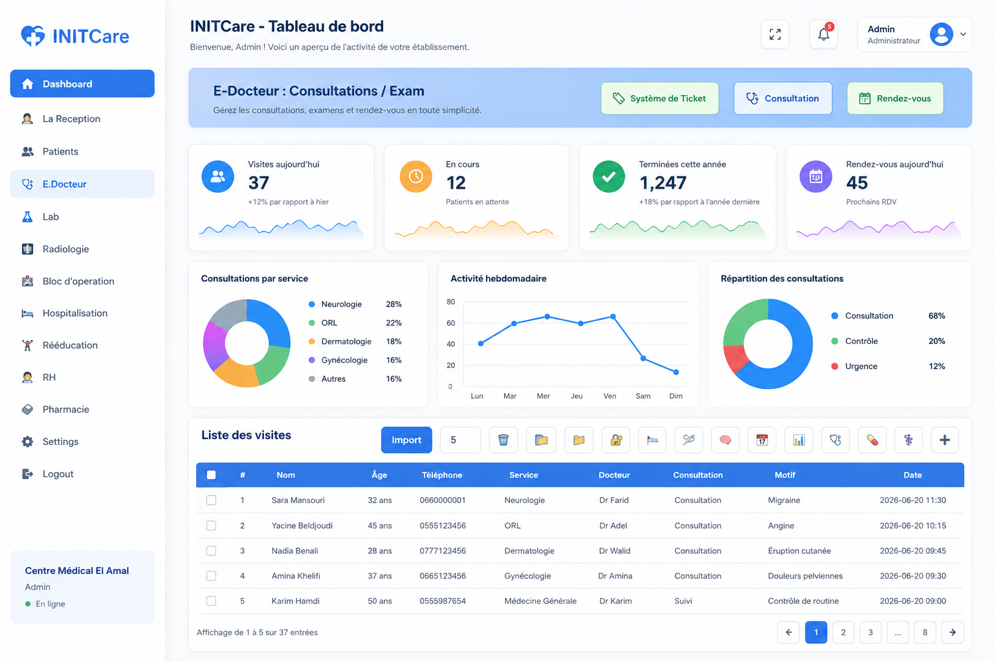
Task: Open notifications bell icon
Action: click(x=824, y=34)
